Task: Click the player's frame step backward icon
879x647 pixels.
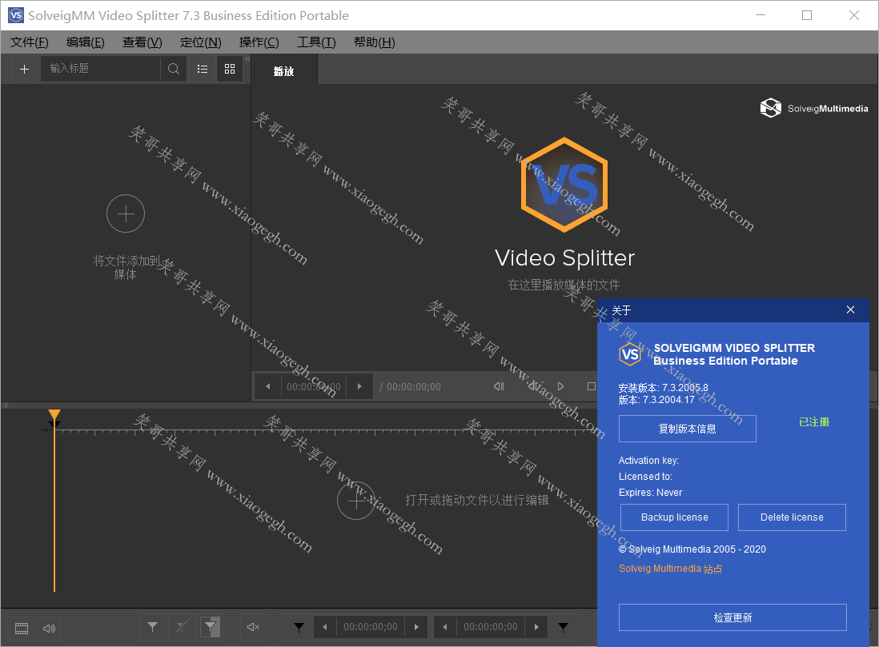Action: click(499, 386)
